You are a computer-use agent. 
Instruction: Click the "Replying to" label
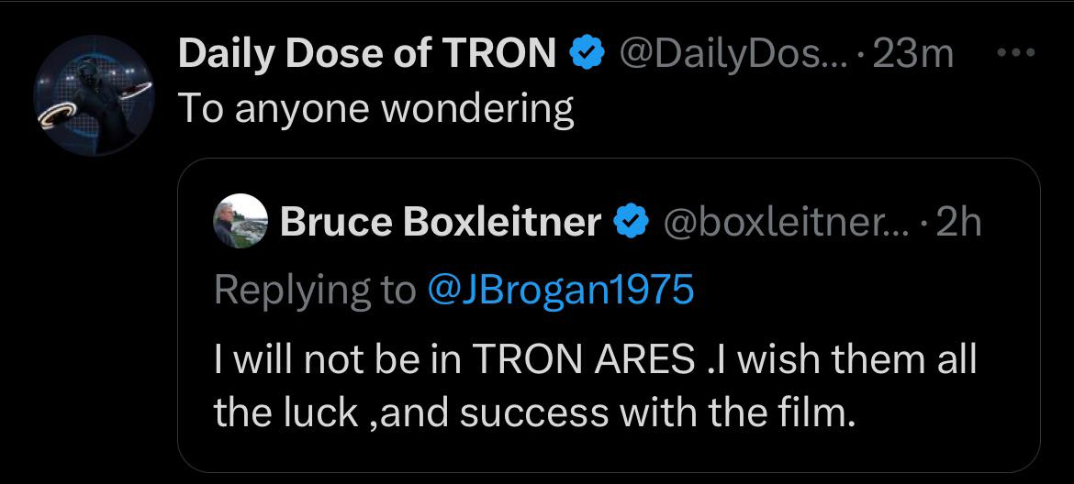pos(314,290)
